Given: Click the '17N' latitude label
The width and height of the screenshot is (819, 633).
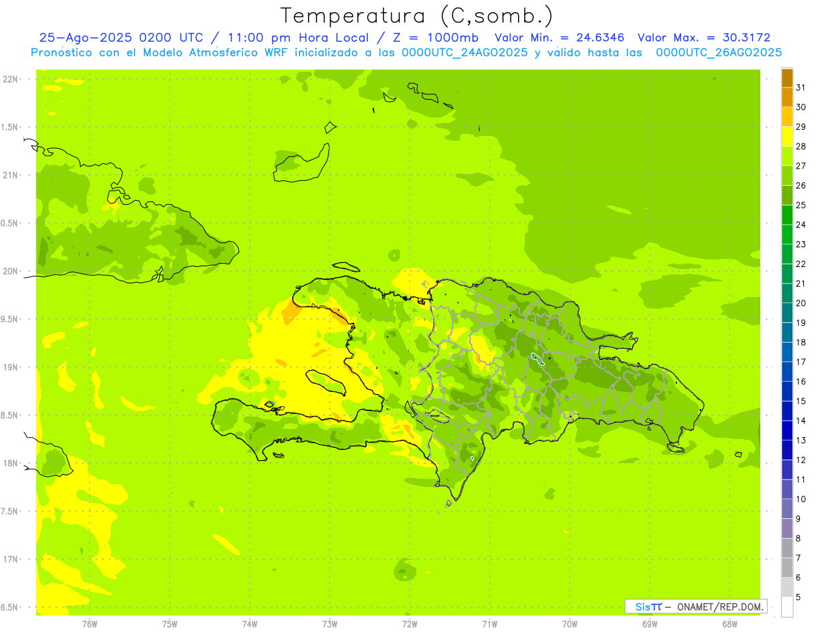Looking at the screenshot, I should [x=10, y=559].
